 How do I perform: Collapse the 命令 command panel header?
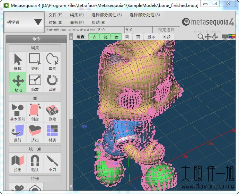click(36, 39)
